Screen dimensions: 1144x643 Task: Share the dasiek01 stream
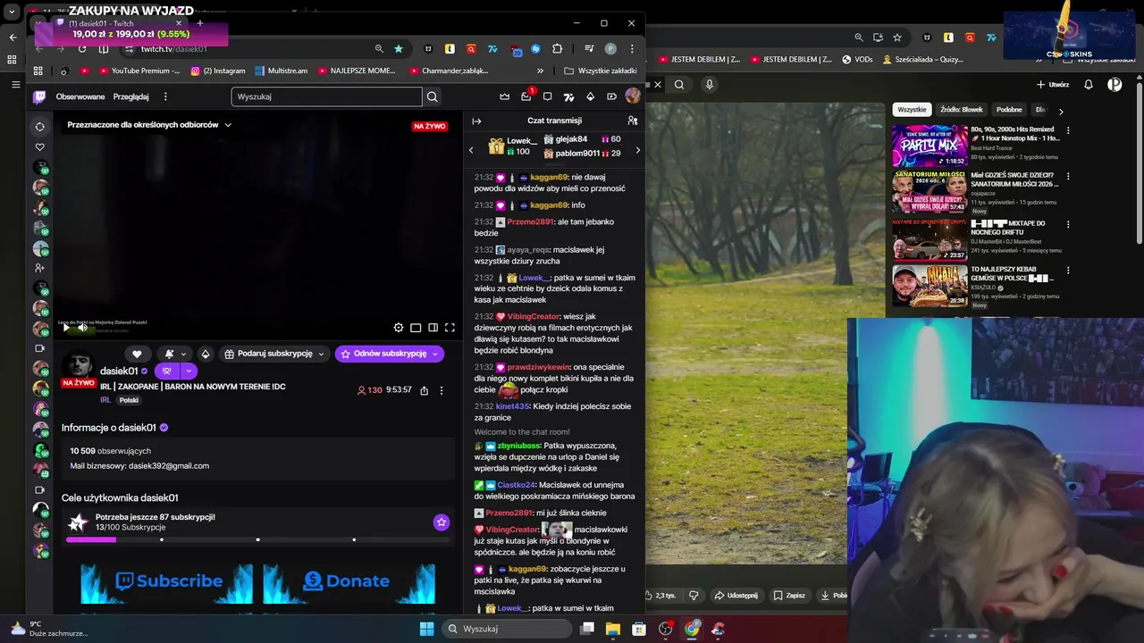pos(424,390)
